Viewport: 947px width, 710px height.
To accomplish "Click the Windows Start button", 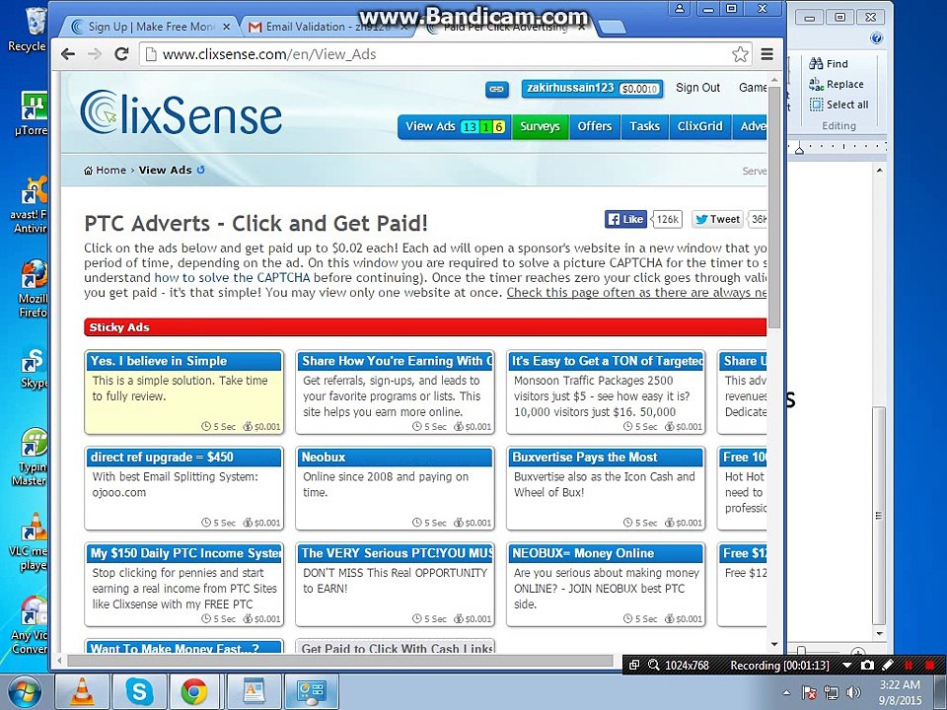I will click(24, 692).
